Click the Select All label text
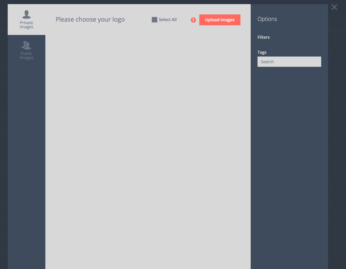The height and width of the screenshot is (269, 346). (168, 20)
